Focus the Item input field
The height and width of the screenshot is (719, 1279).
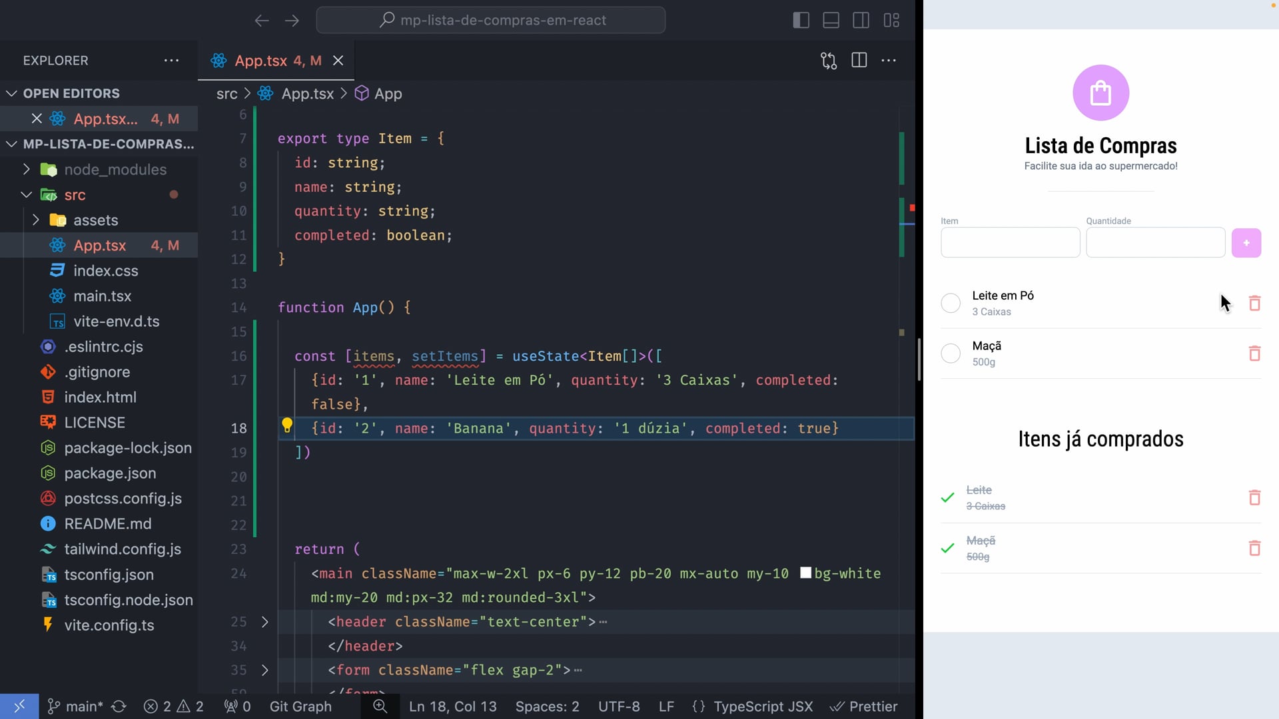click(1010, 242)
